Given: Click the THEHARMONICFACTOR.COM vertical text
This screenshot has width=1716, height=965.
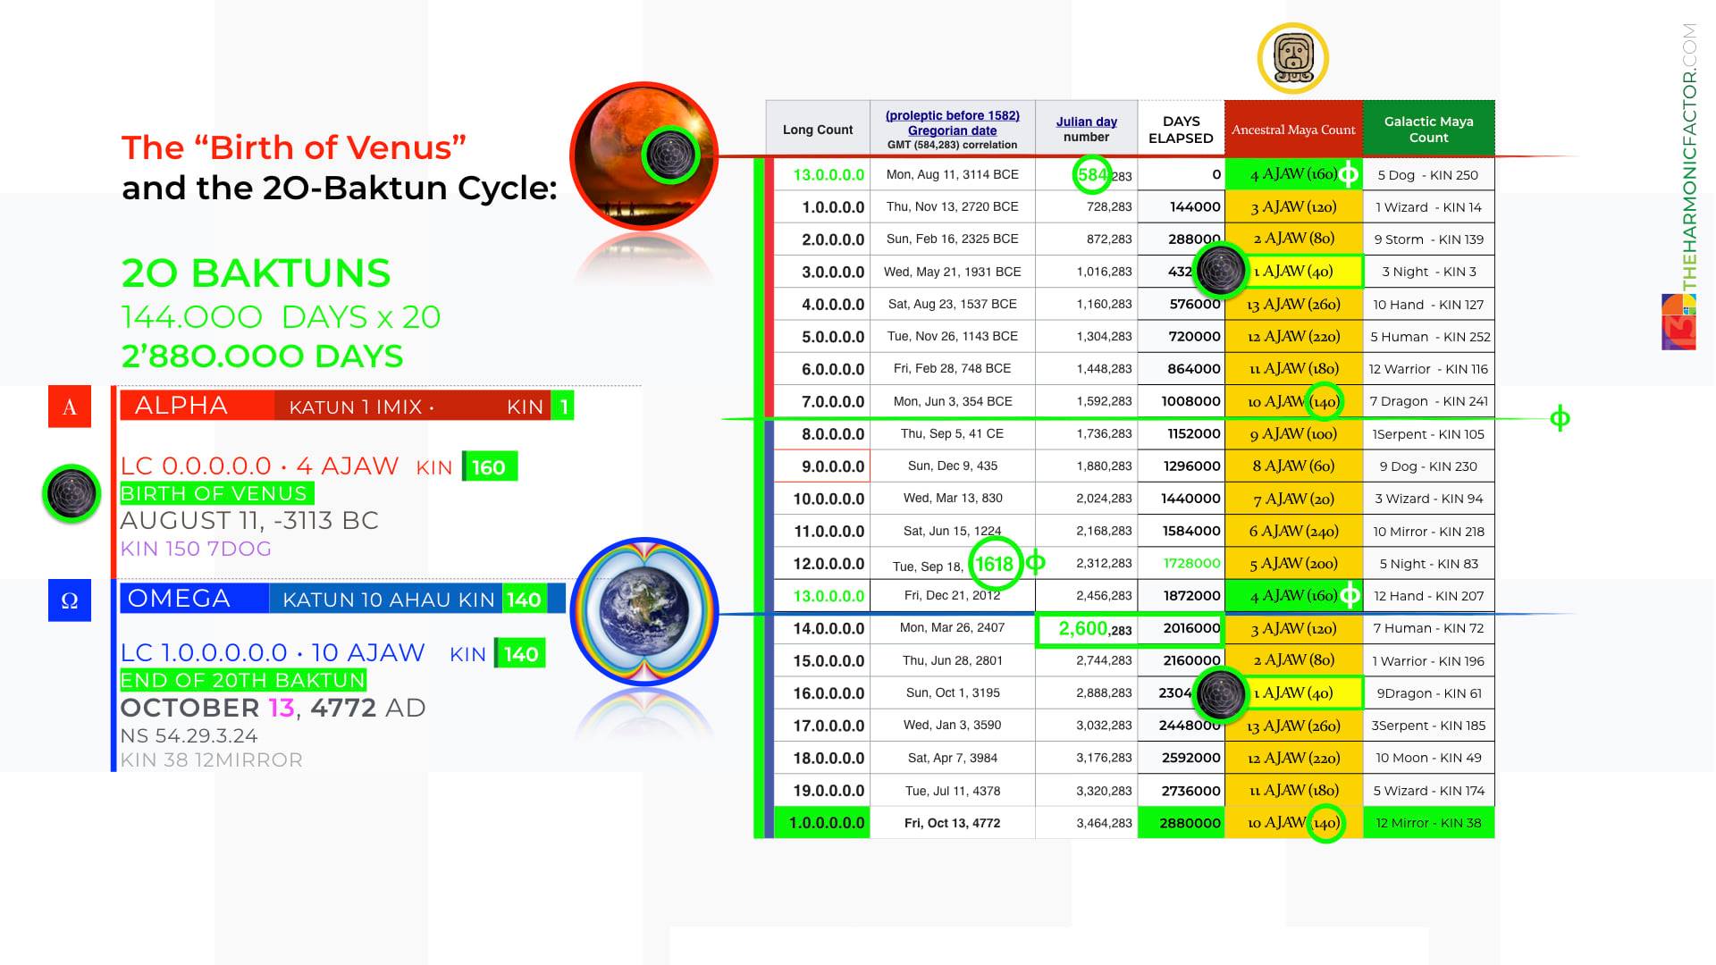Looking at the screenshot, I should click(1688, 156).
